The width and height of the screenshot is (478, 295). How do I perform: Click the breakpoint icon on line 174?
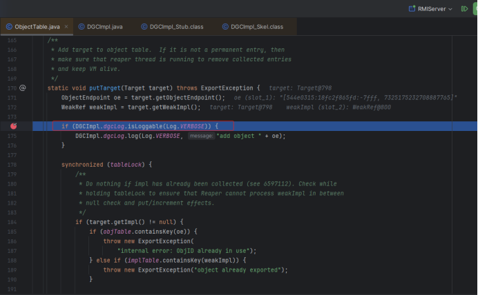coord(13,126)
